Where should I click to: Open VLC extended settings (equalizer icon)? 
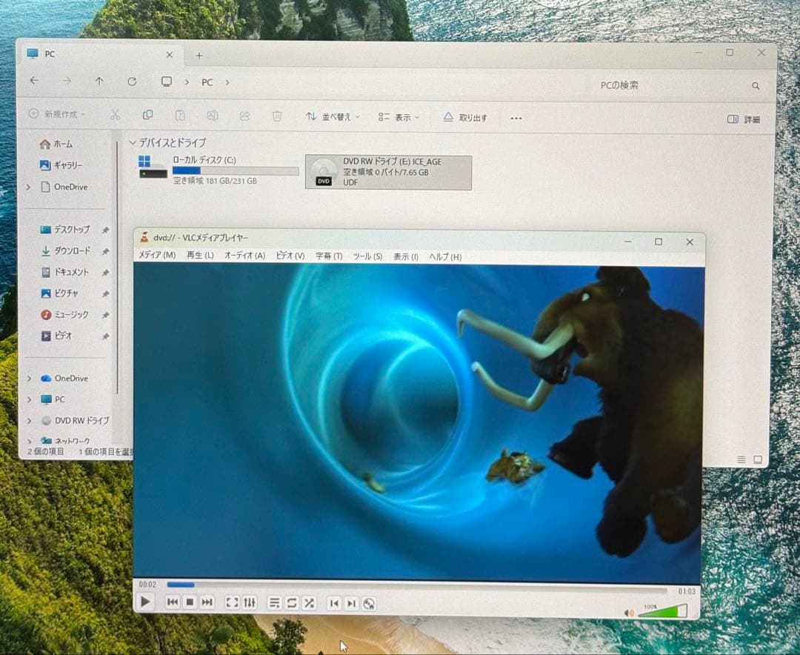tap(250, 602)
